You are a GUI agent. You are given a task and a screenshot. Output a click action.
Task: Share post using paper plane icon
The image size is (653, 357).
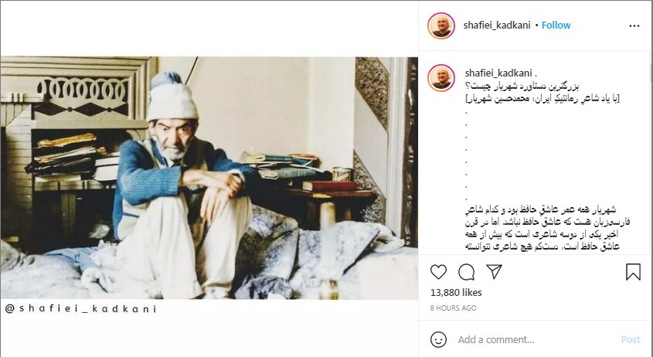click(x=494, y=271)
